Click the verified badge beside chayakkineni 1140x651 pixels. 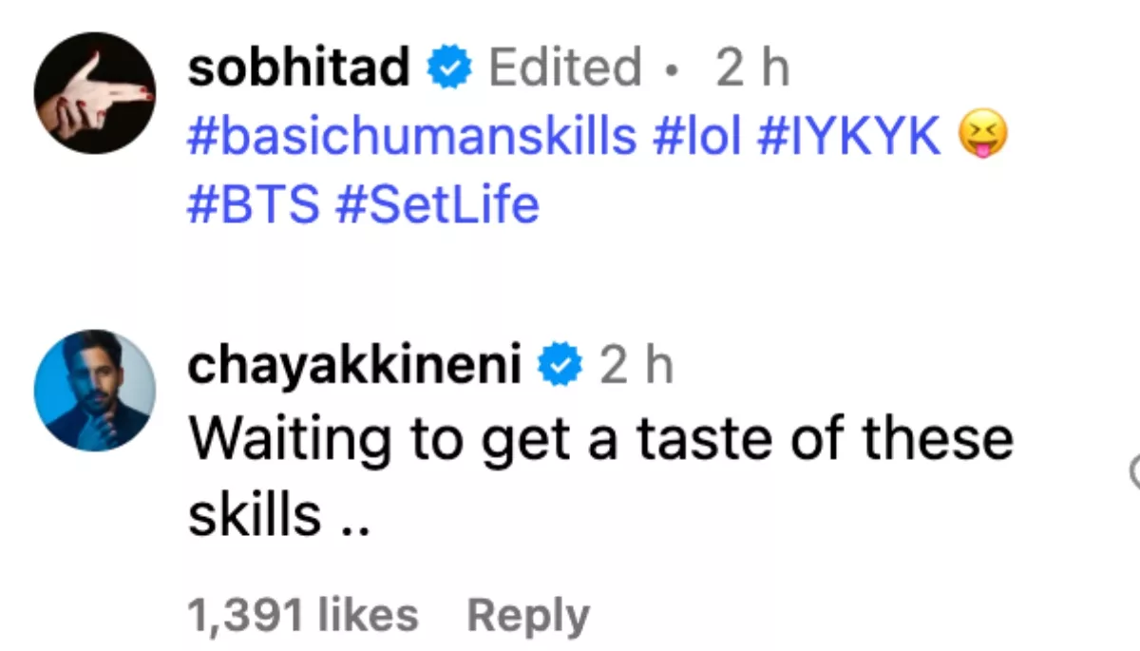tap(560, 368)
